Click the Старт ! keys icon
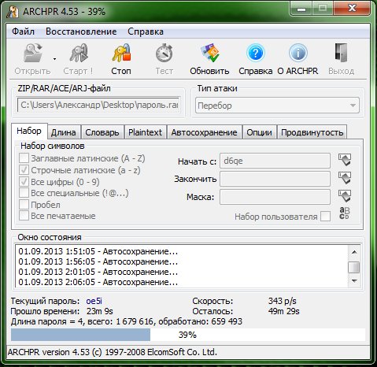Screen dimensions: 377x367 79,53
